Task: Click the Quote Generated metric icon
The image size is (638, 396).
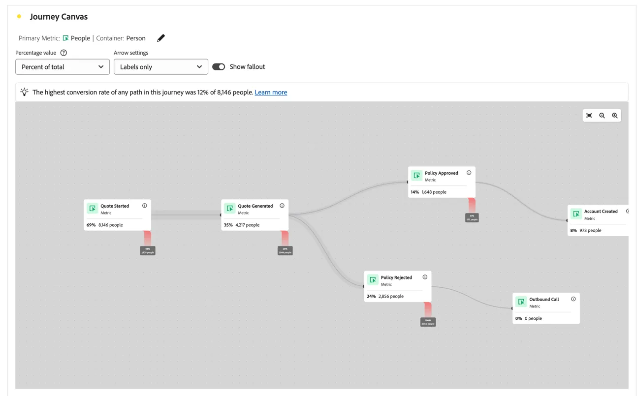Action: click(230, 209)
